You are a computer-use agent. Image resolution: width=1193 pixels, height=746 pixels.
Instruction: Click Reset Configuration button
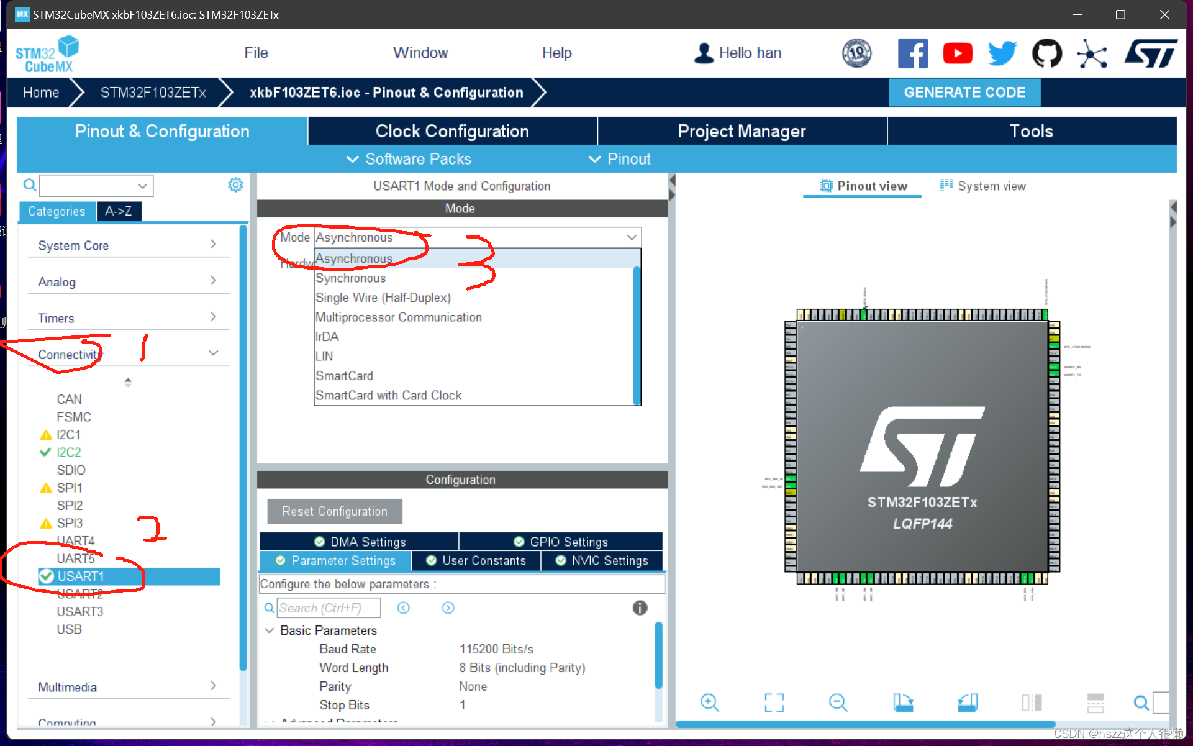[x=335, y=511]
